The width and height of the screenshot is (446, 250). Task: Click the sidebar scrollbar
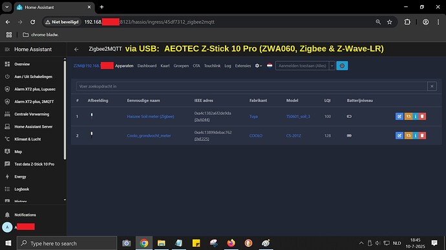[65, 111]
